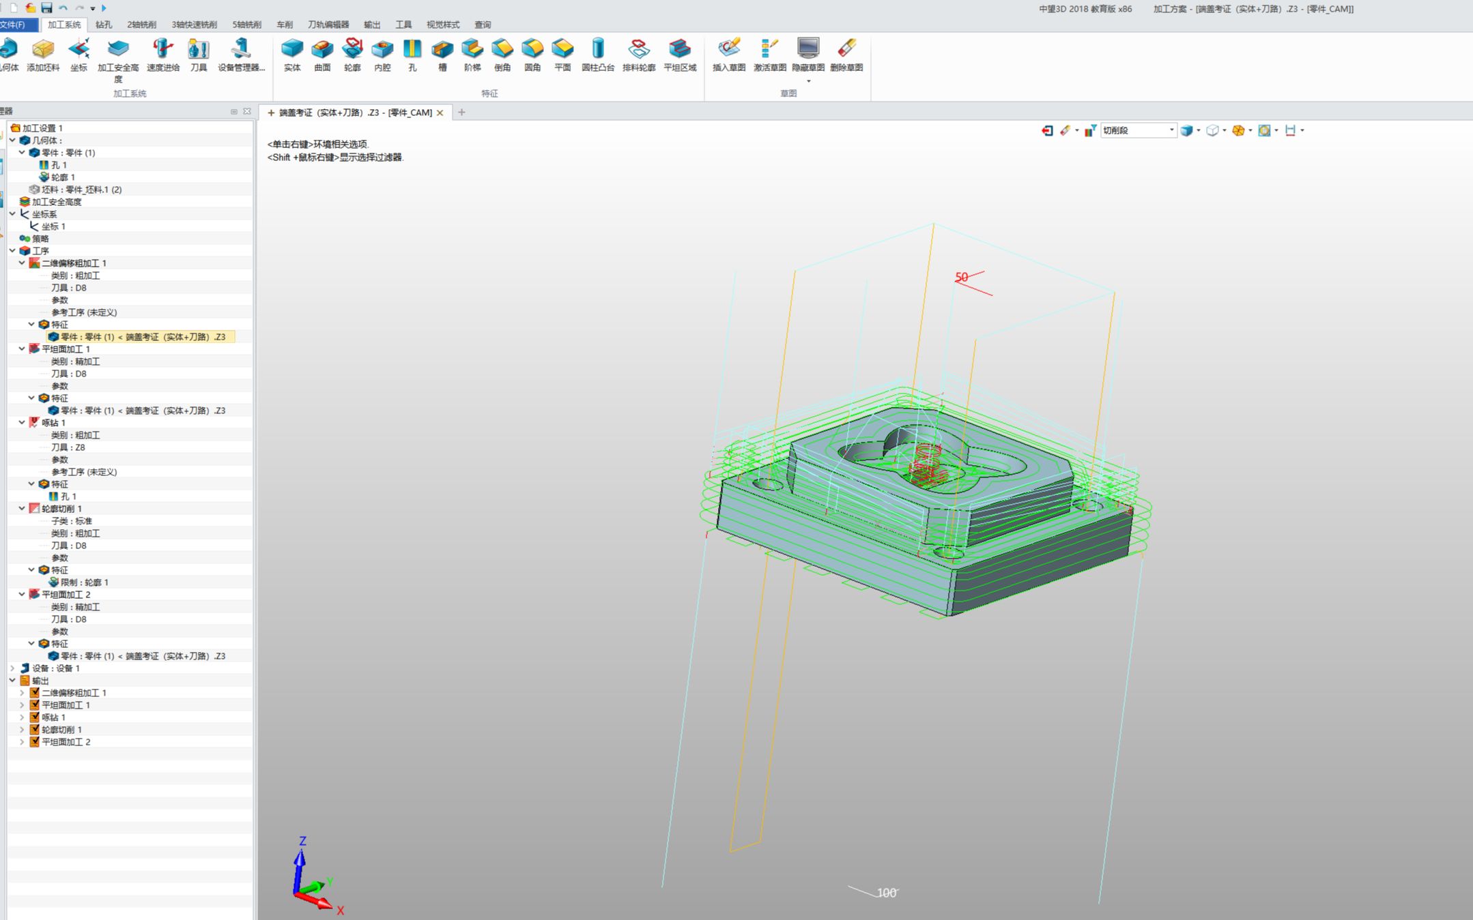The image size is (1473, 920).
Task: Select 刀具 : Z8 under 啄钻 1
Action: 68,447
